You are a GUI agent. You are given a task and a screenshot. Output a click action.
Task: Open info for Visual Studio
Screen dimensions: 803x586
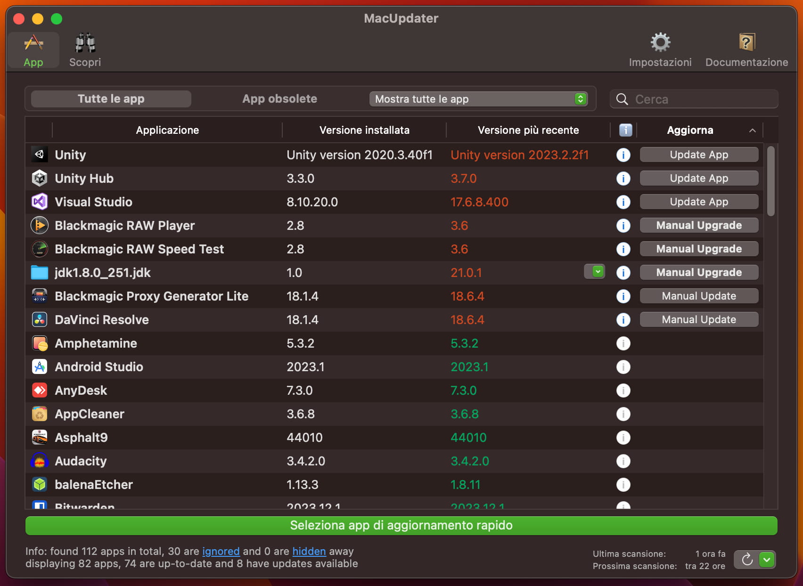[623, 202]
